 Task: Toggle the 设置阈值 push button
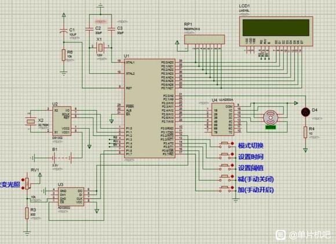[x=225, y=167]
